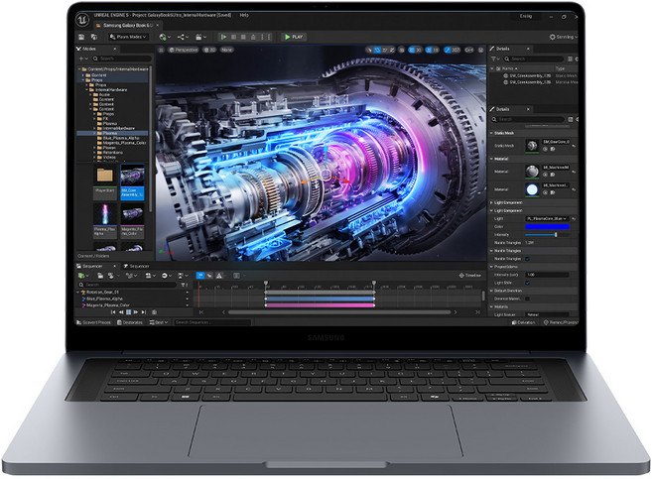
Task: Click the sequencer horizontal scrollbar
Action: 338,312
